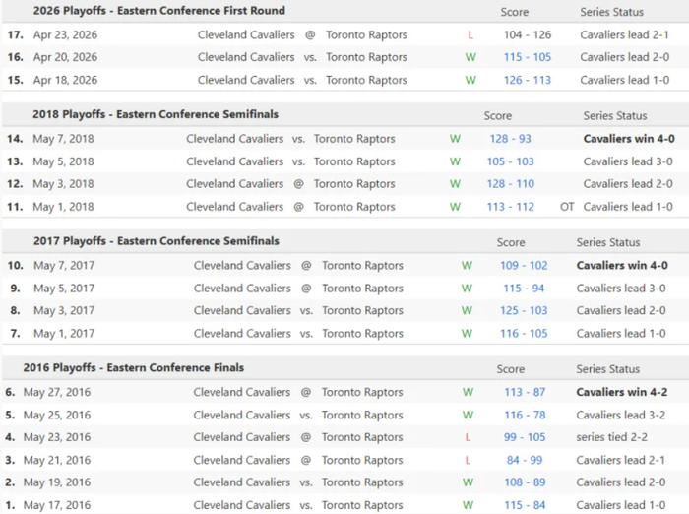689x514 pixels.
Task: Click Cleveland Cavaliers in the May 5, 2018 row
Action: (234, 161)
